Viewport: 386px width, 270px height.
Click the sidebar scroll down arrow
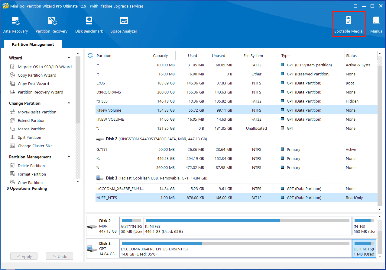(78, 182)
